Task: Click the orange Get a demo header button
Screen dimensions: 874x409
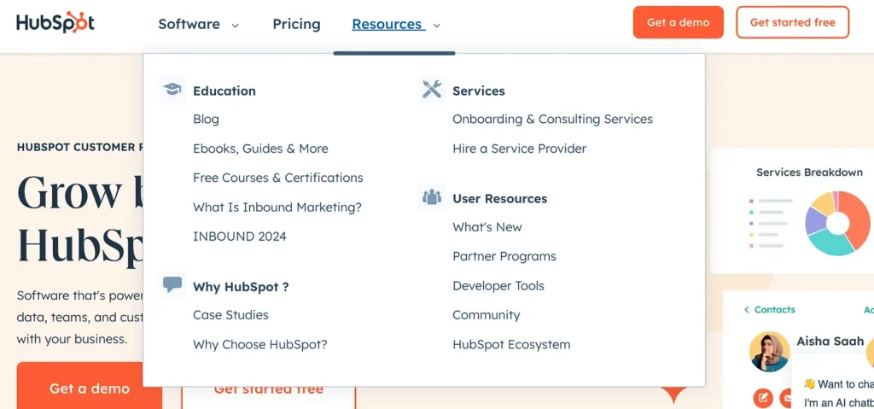Action: (678, 22)
